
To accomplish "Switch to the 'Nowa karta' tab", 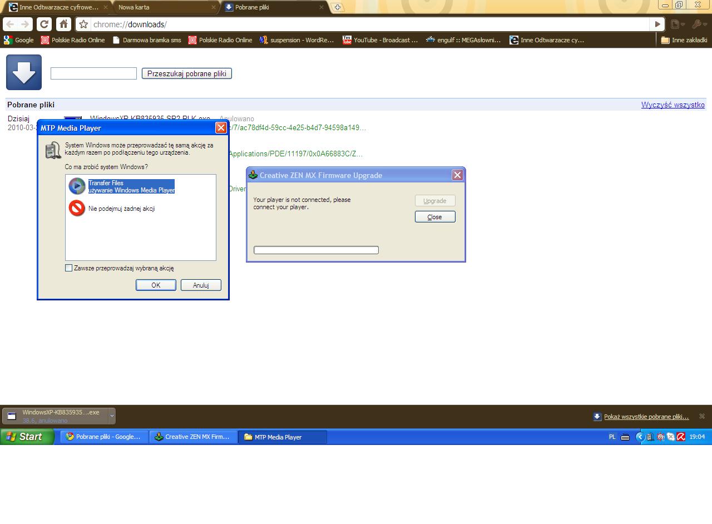I will [x=166, y=7].
